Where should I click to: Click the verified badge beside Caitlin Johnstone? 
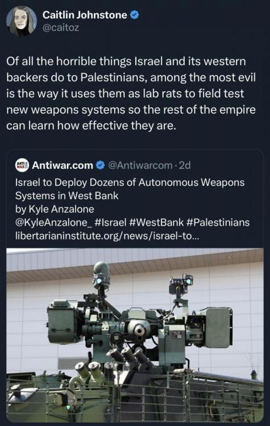click(x=135, y=15)
